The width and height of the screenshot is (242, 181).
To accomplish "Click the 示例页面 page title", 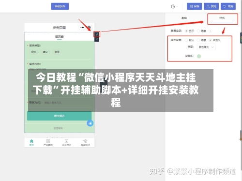I will pos(60,28).
